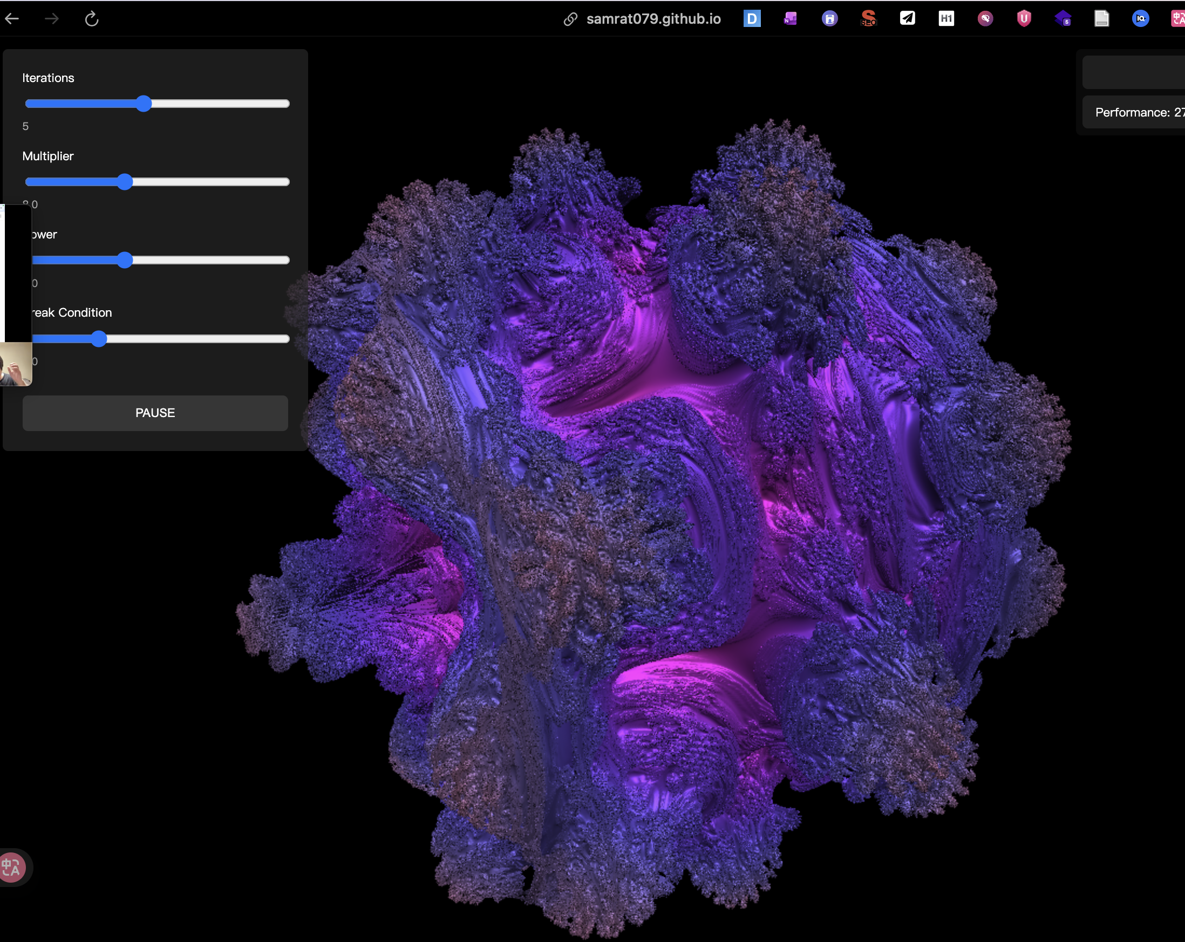Open the red SEO extension icon
Image resolution: width=1185 pixels, height=942 pixels.
[868, 19]
